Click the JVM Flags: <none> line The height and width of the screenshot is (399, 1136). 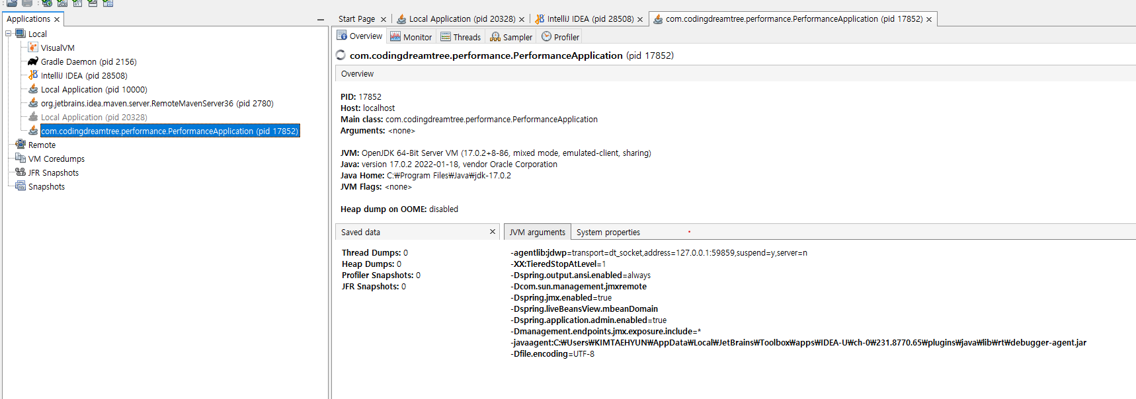[x=376, y=186]
